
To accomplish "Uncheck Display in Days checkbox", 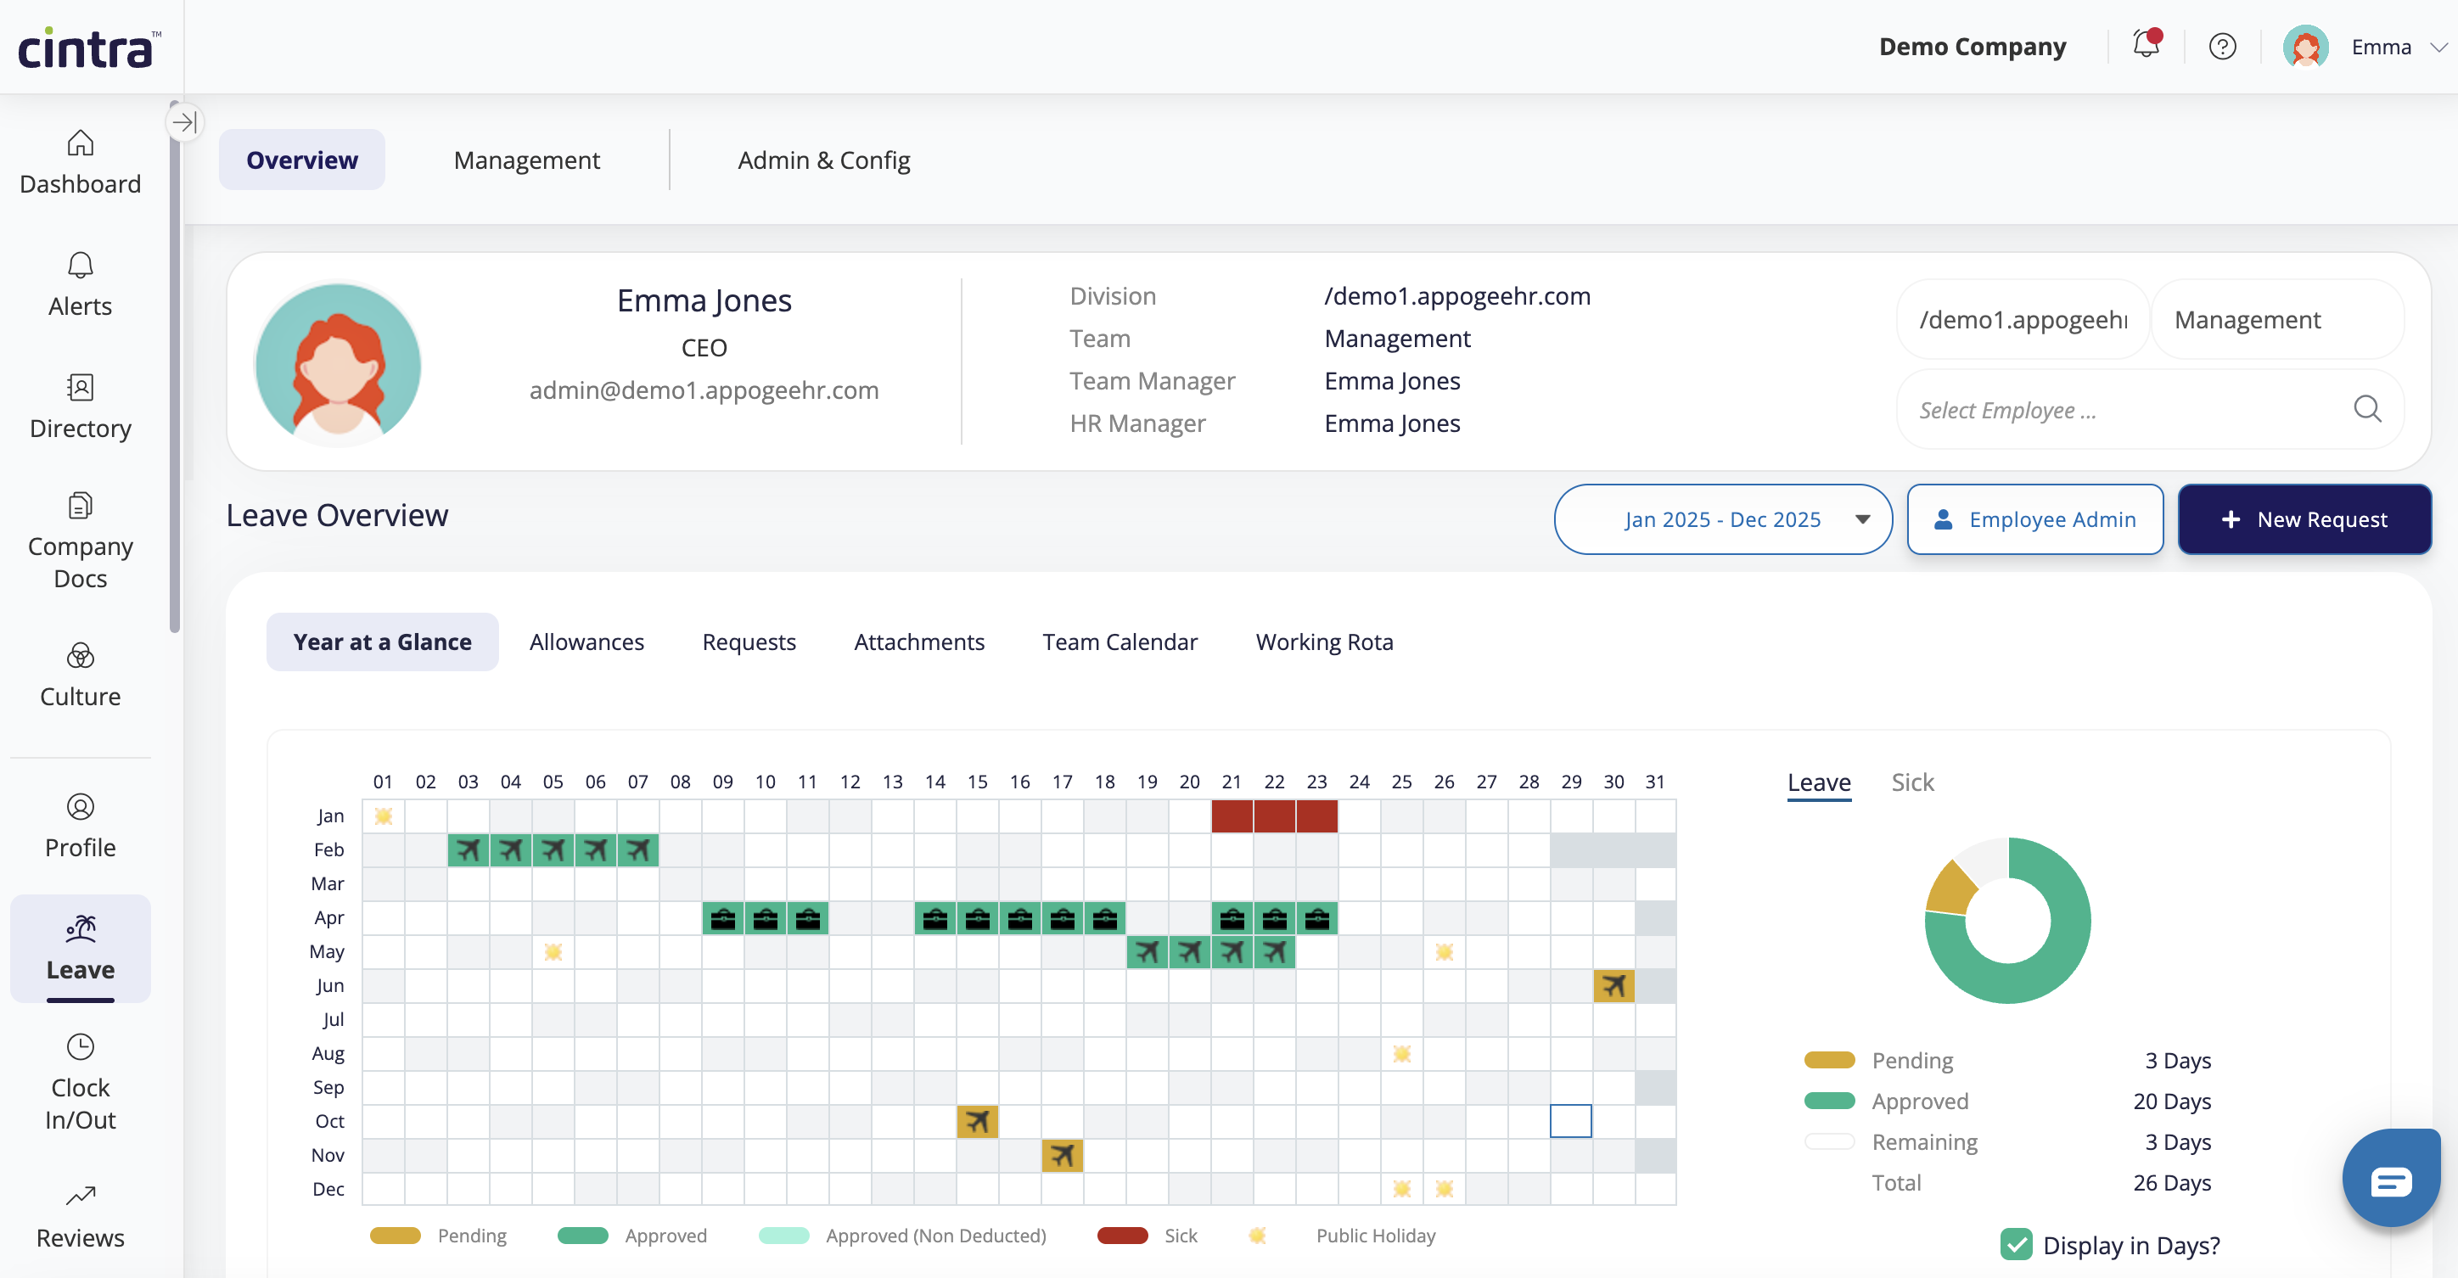I will click(x=2015, y=1244).
